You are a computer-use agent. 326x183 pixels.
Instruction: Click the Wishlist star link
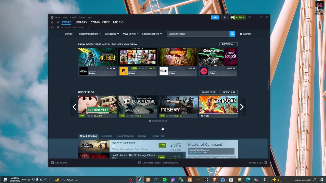click(x=245, y=34)
